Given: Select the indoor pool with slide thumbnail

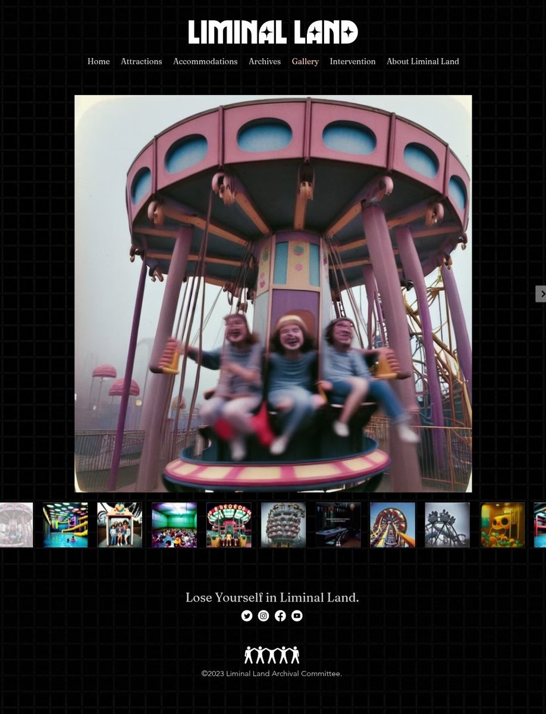Looking at the screenshot, I should [x=65, y=525].
